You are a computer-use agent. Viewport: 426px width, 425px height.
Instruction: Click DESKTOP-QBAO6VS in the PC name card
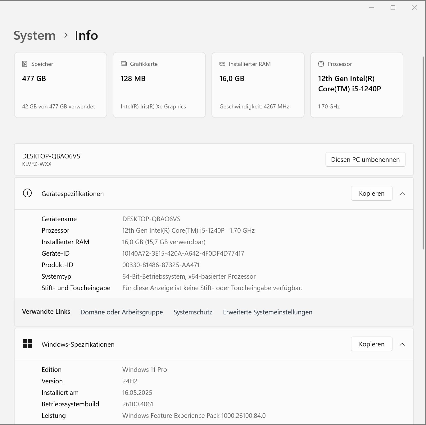(51, 156)
